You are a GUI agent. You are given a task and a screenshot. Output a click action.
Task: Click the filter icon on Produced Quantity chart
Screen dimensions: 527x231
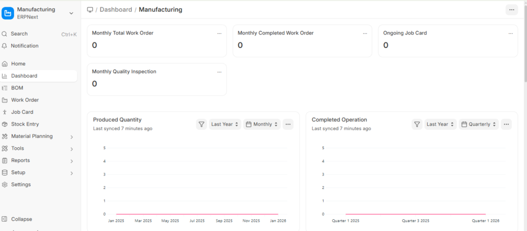[201, 124]
